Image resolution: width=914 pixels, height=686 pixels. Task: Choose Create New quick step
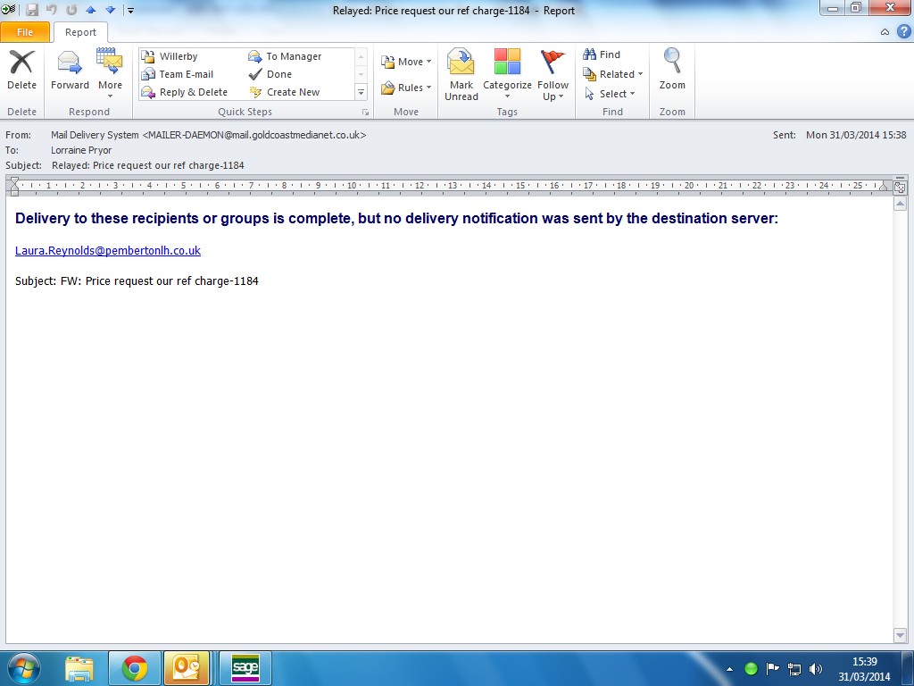point(285,92)
